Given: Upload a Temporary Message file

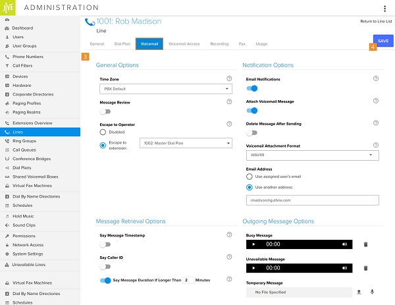Looking at the screenshot, I should pos(359,292).
